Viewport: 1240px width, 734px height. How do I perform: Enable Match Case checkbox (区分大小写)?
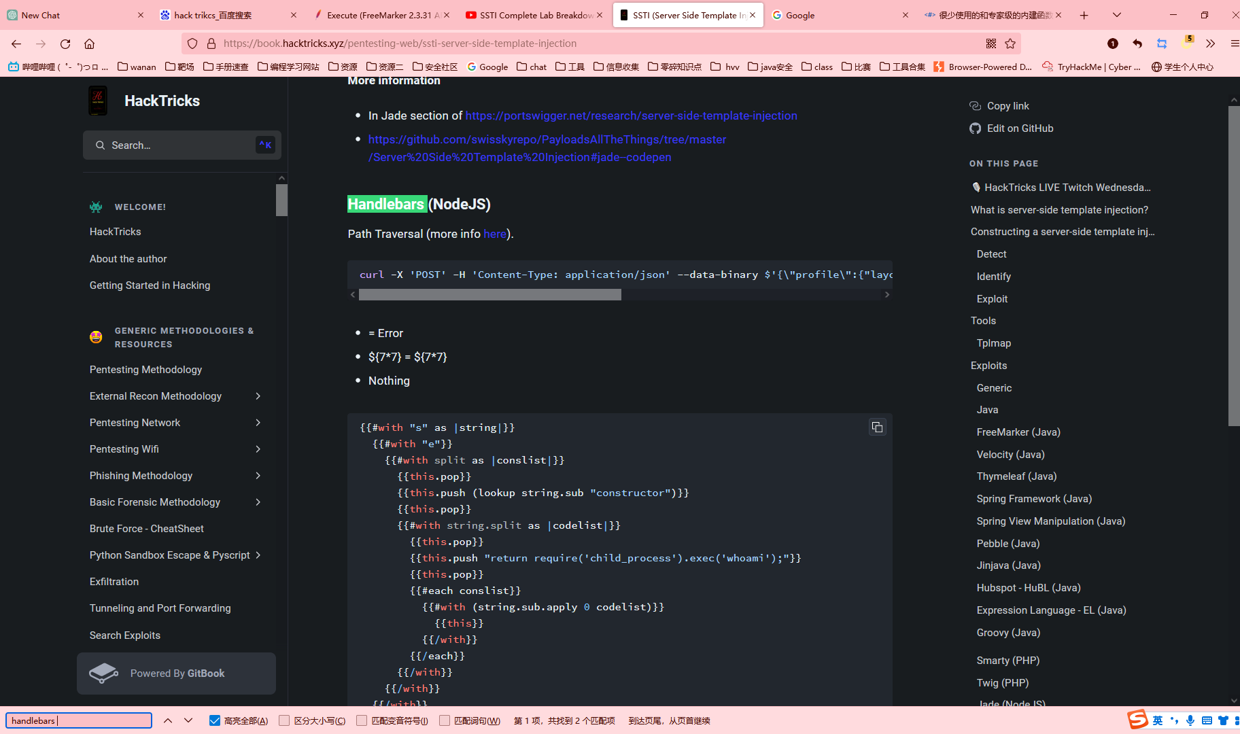[285, 720]
